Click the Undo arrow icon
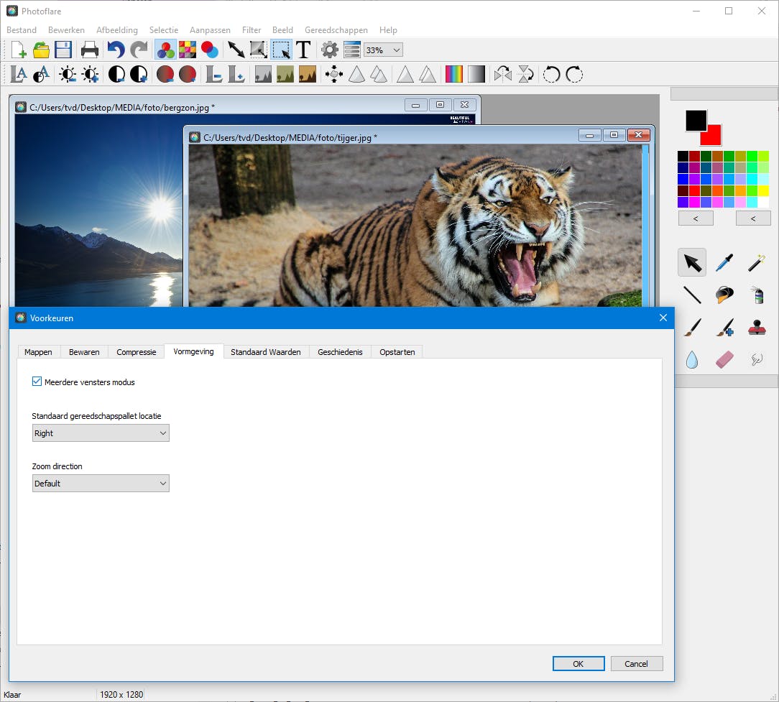Image resolution: width=779 pixels, height=702 pixels. pos(116,50)
